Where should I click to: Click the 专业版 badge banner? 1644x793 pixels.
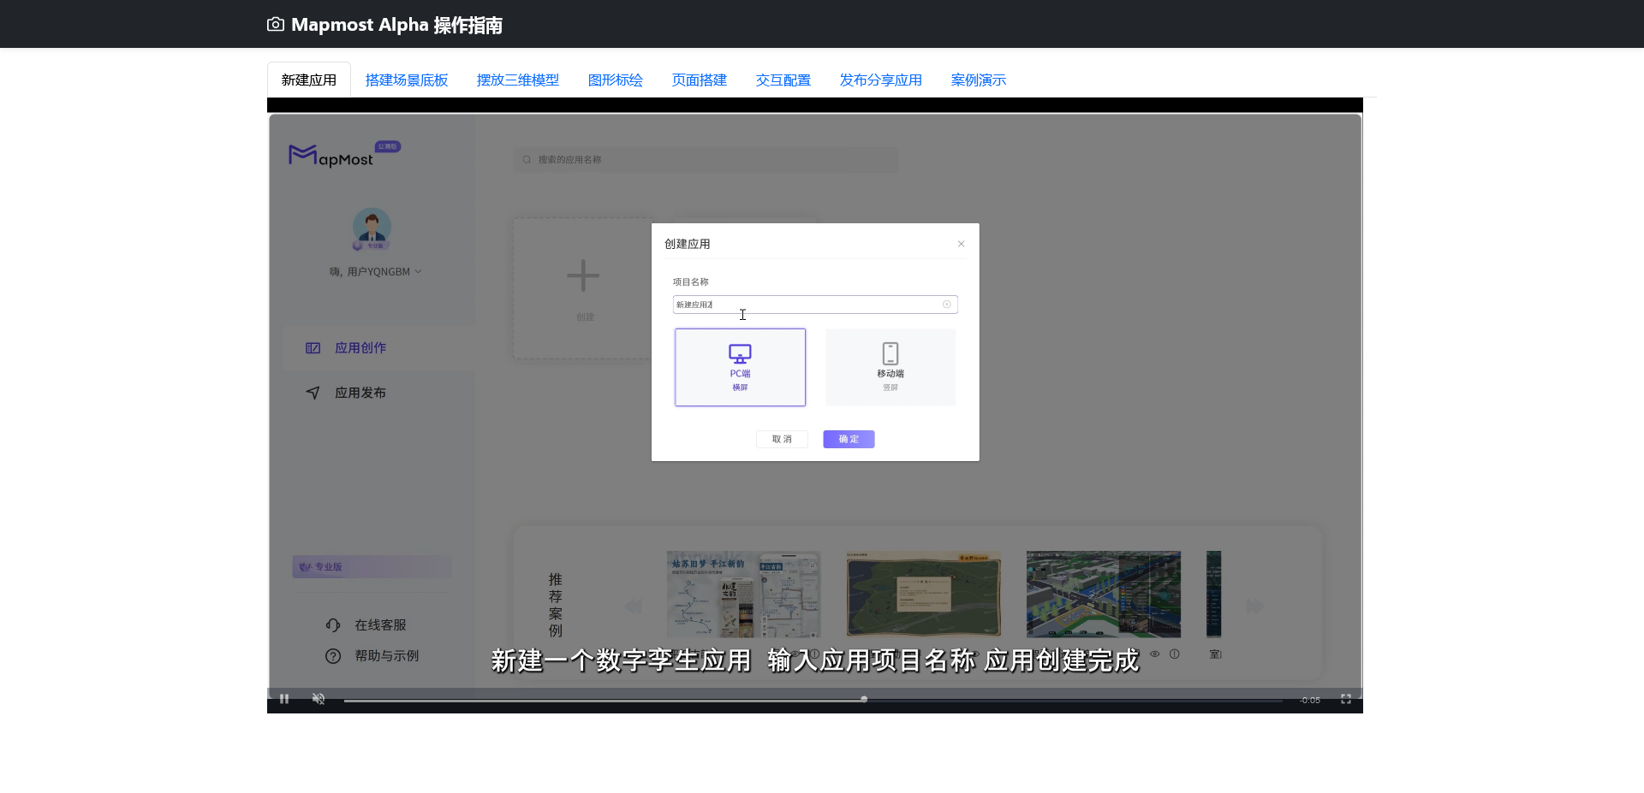pyautogui.click(x=372, y=566)
